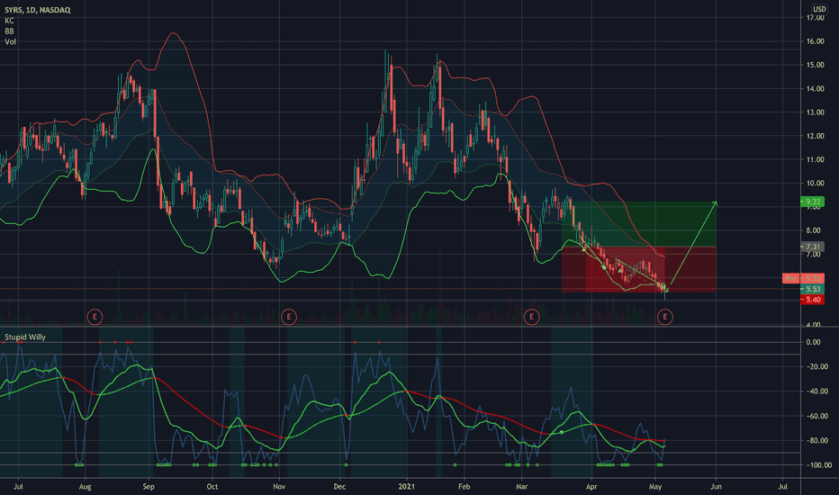Click the Mar label on time axis
The width and height of the screenshot is (839, 495).
522,486
